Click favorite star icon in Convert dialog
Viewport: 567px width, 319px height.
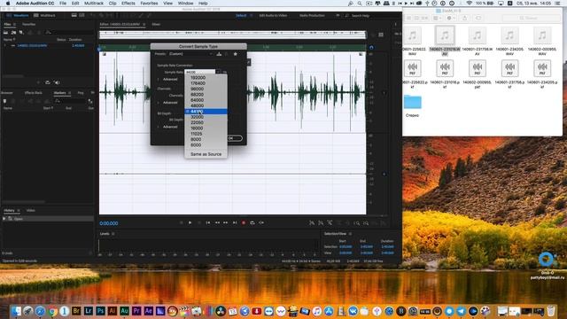[x=236, y=54]
